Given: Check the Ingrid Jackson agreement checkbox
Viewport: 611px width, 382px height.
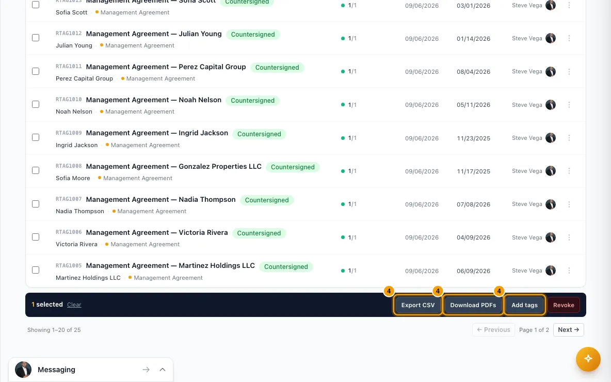Looking at the screenshot, I should 36,138.
